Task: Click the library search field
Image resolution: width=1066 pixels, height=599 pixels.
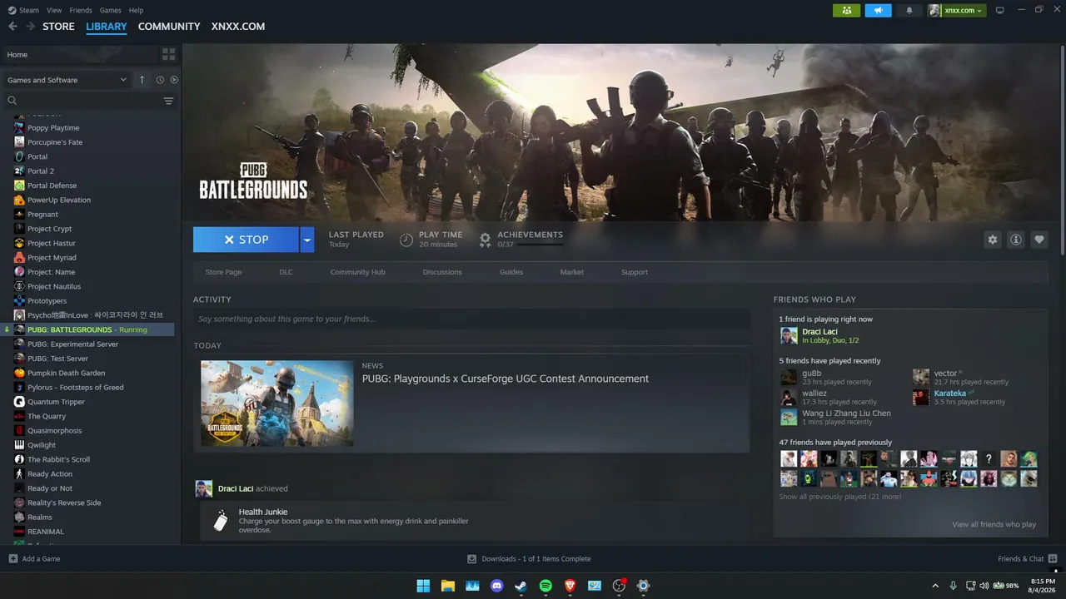Action: coord(83,101)
